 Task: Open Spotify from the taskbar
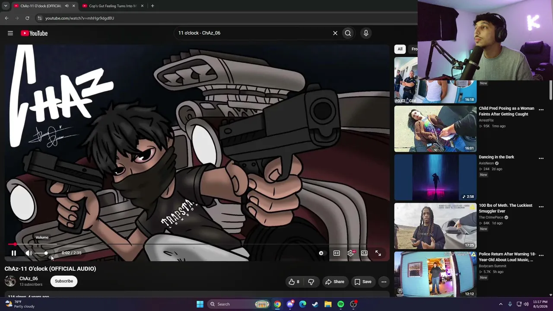tap(340, 304)
